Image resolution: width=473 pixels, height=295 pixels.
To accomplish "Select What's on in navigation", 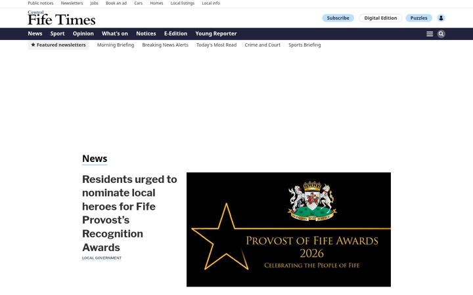I will click(x=114, y=33).
